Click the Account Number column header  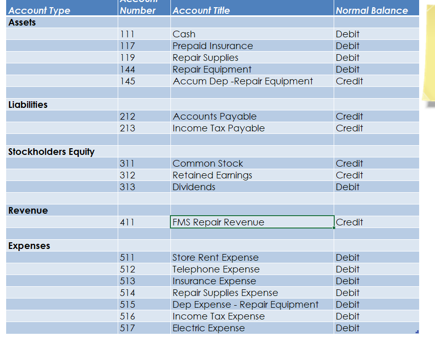[138, 7]
